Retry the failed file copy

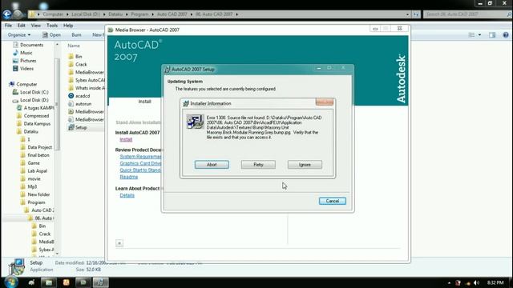[x=258, y=165]
